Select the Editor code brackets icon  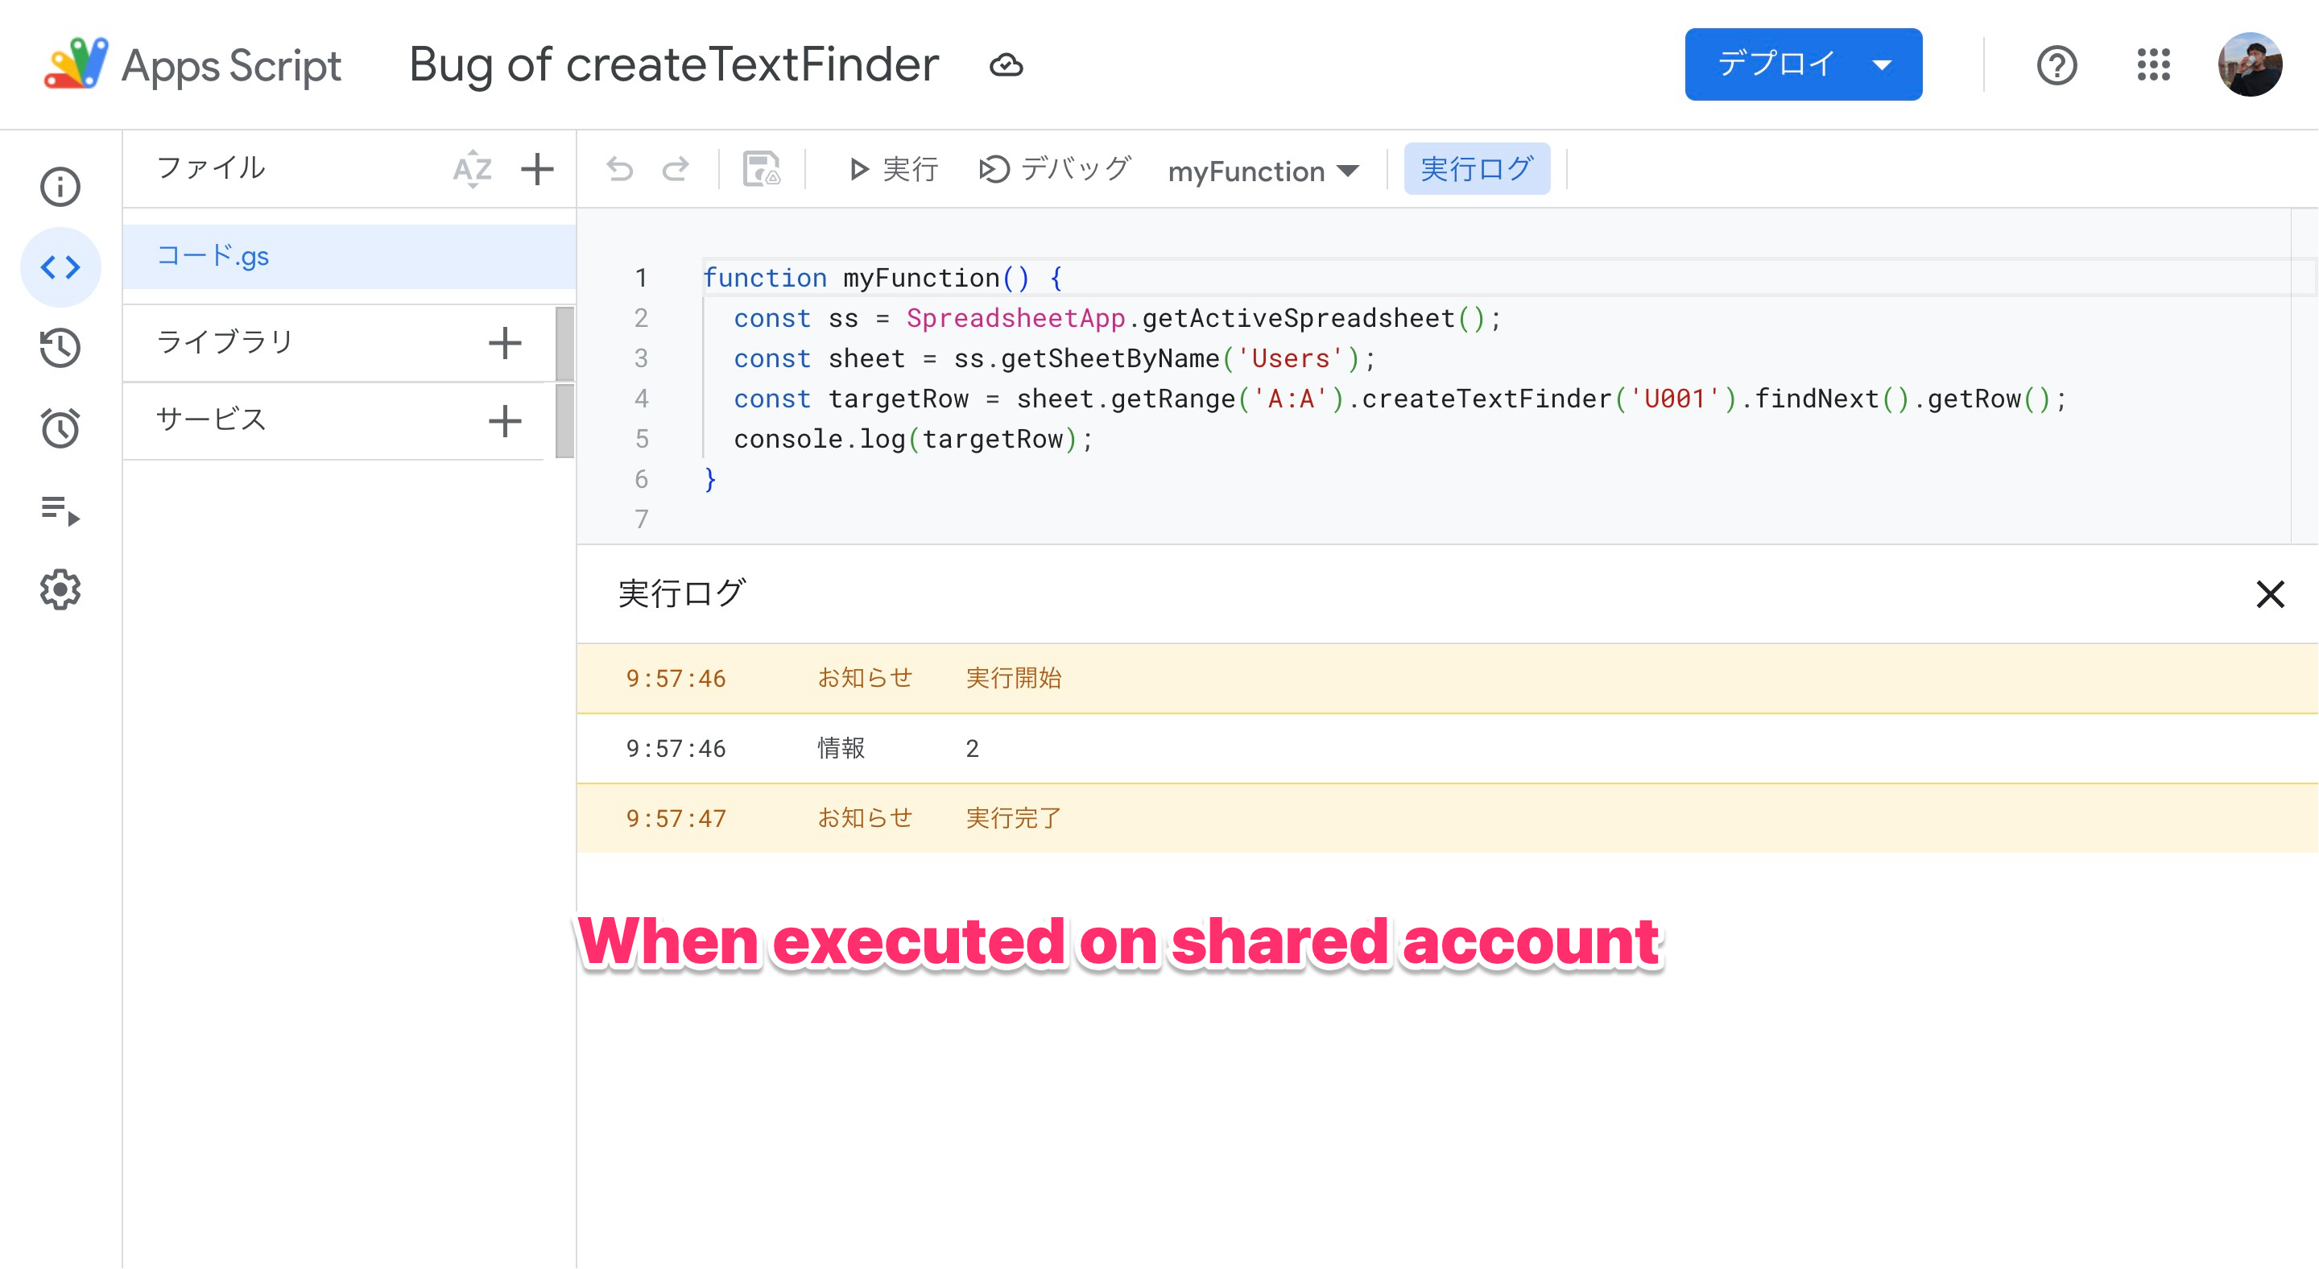point(60,267)
